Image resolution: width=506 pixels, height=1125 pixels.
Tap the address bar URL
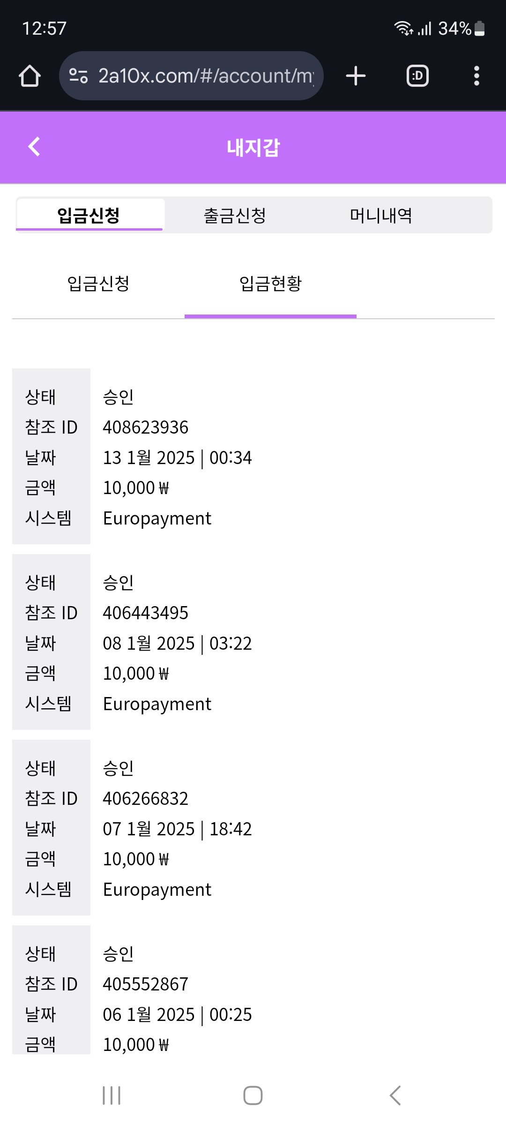(205, 76)
